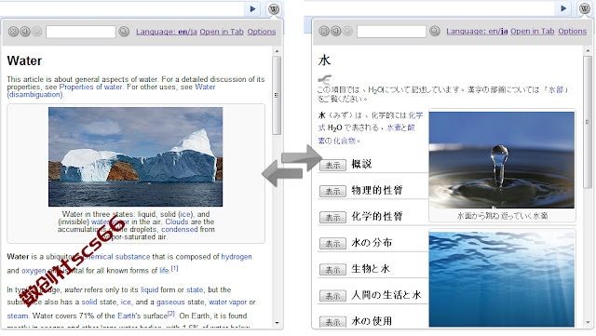Focus the search field in right popup
The image size is (596, 336).
click(x=391, y=32)
